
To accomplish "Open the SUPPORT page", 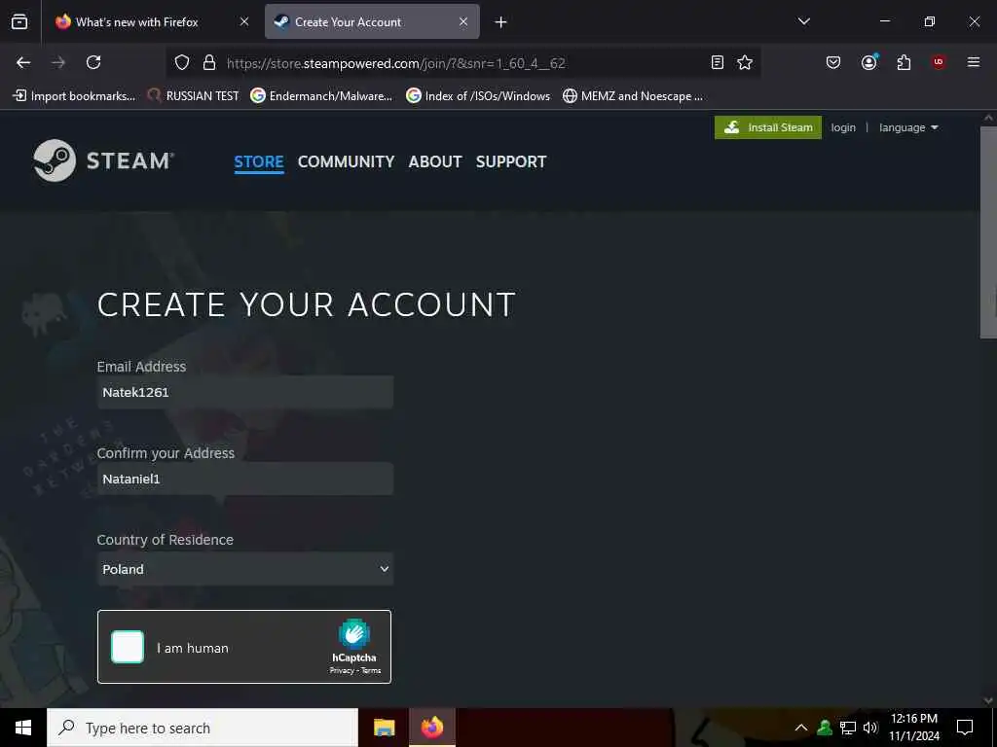I will click(x=511, y=162).
